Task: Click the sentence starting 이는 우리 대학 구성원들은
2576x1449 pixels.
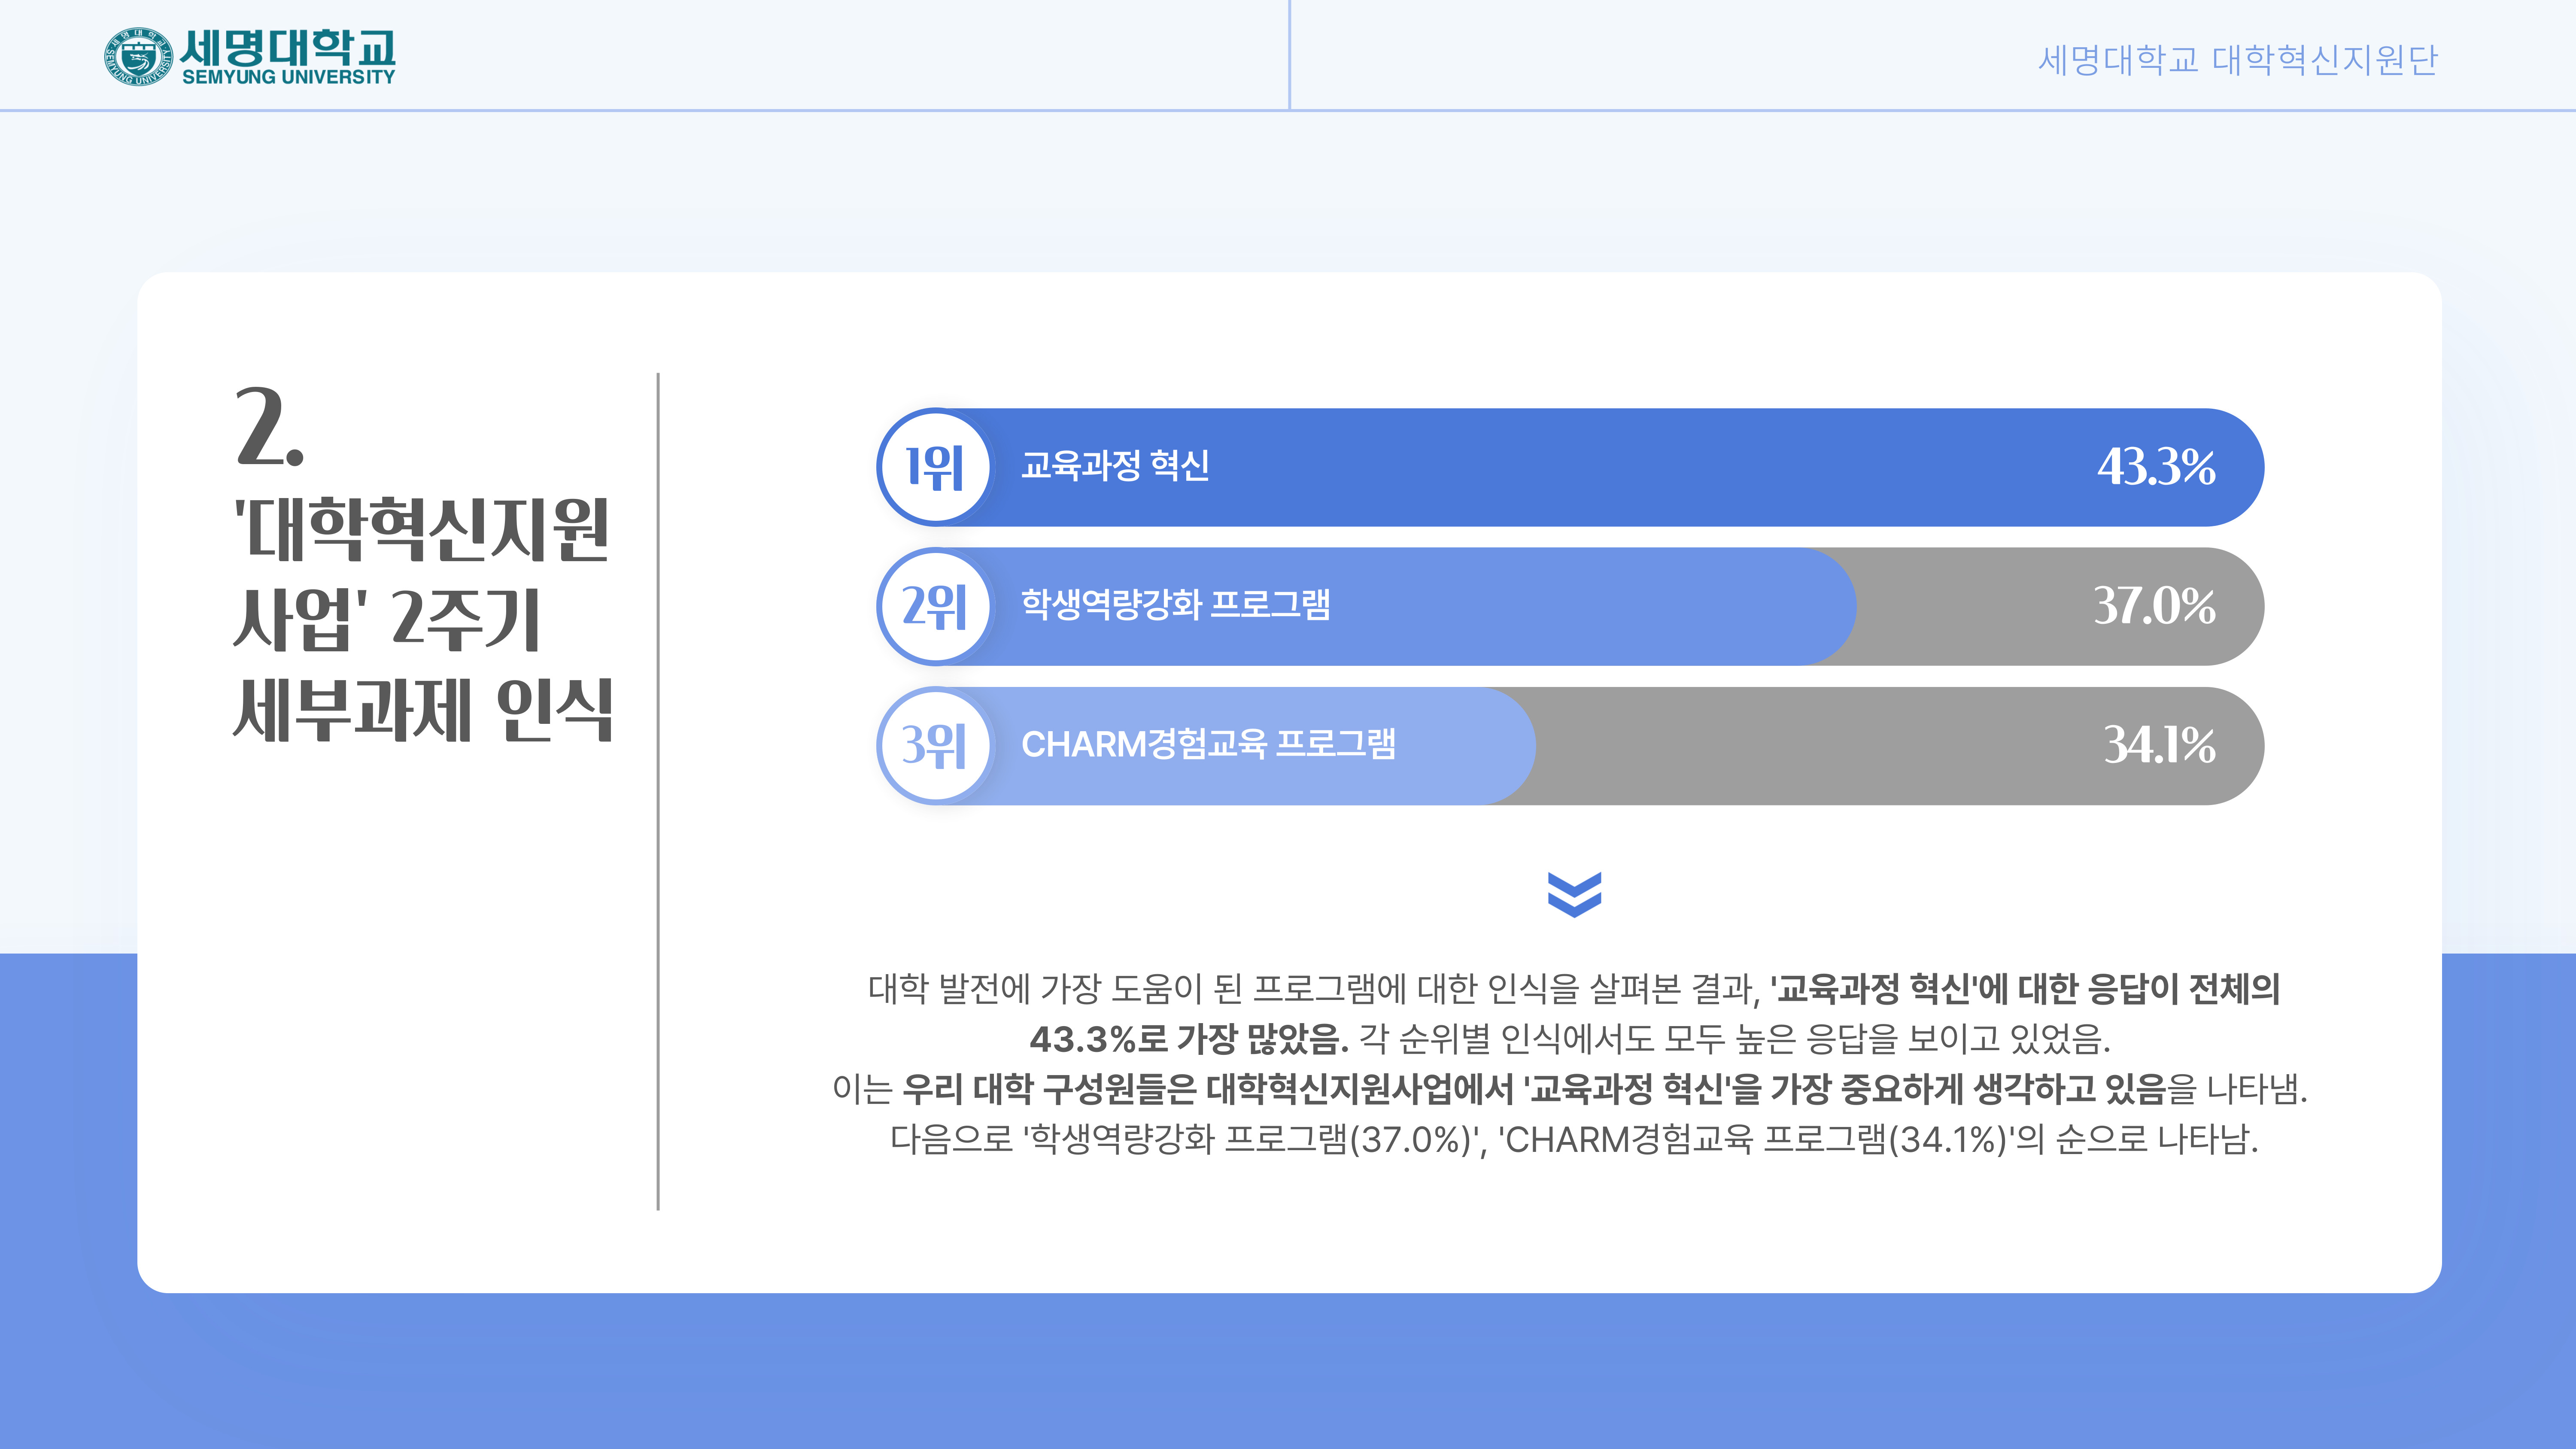Action: pos(1570,1089)
